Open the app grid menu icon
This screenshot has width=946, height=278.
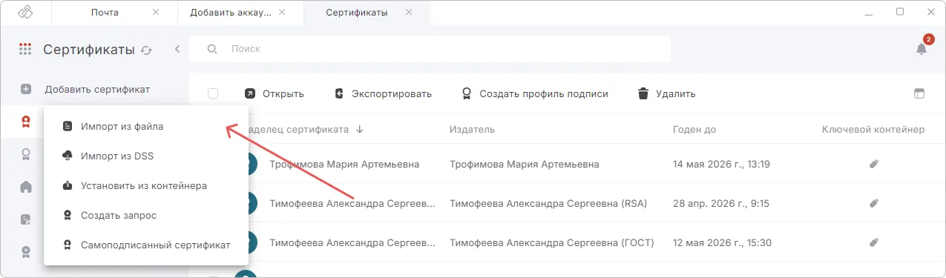pyautogui.click(x=25, y=50)
